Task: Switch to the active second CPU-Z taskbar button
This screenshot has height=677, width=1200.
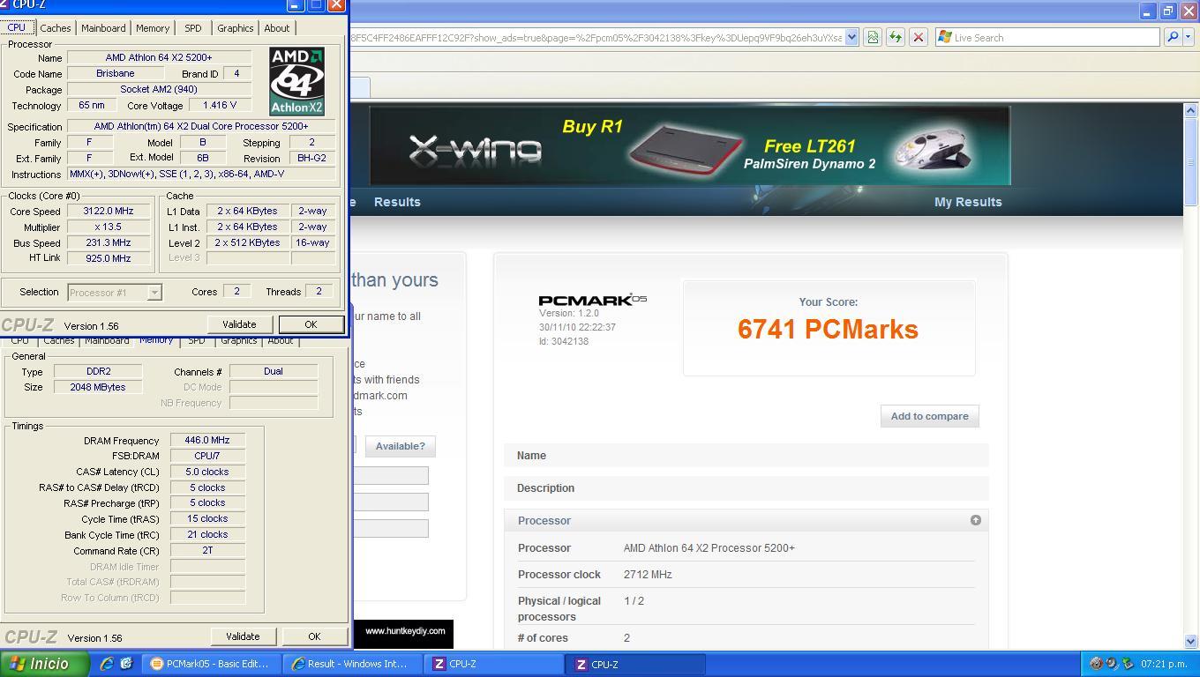Action: pos(636,664)
